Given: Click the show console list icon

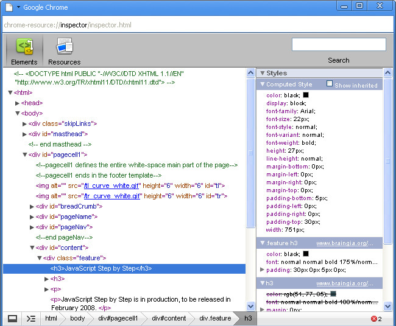Looking at the screenshot, I should (x=31, y=319).
